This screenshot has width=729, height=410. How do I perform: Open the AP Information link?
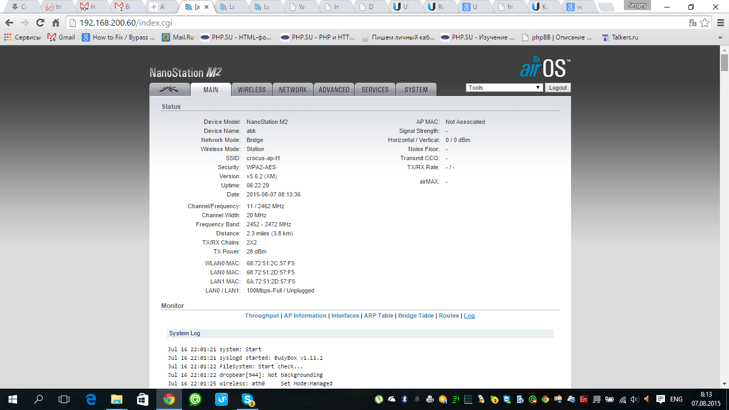[305, 316]
